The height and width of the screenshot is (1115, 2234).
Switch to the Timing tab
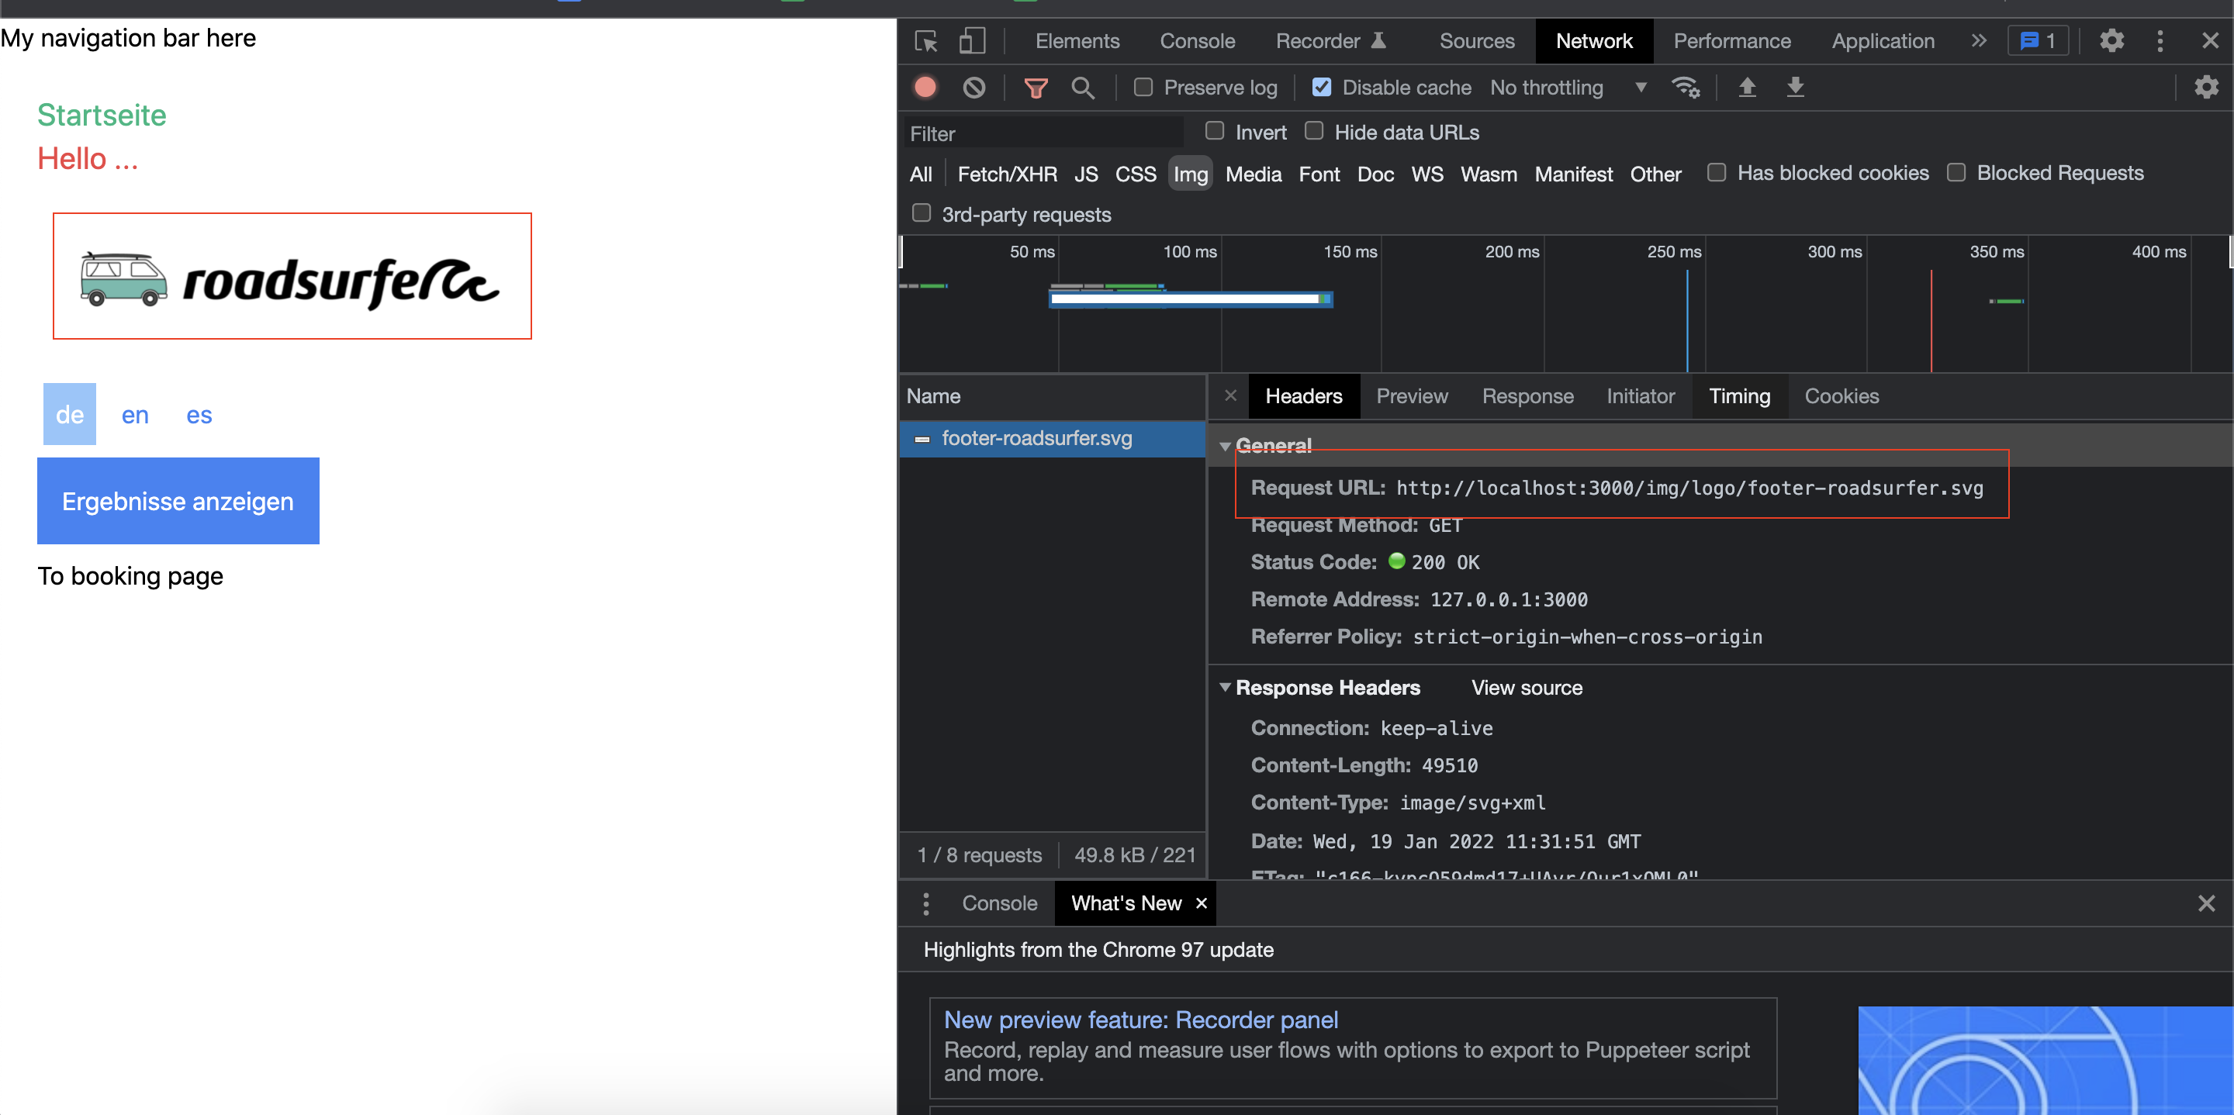(1740, 396)
